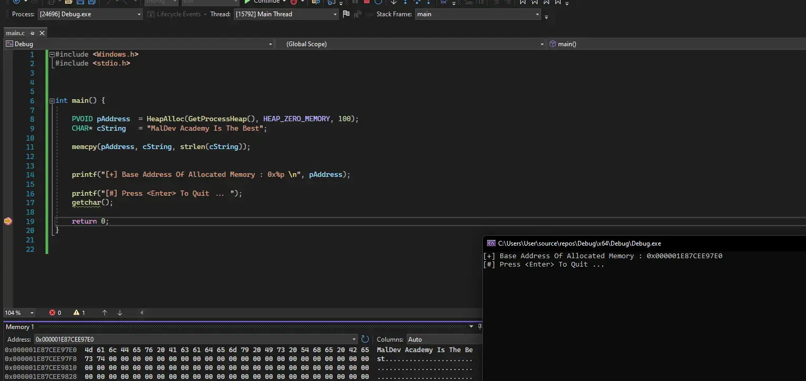The height and width of the screenshot is (381, 806).
Task: Click the yellow arrow marker on line 19
Action: (x=8, y=221)
